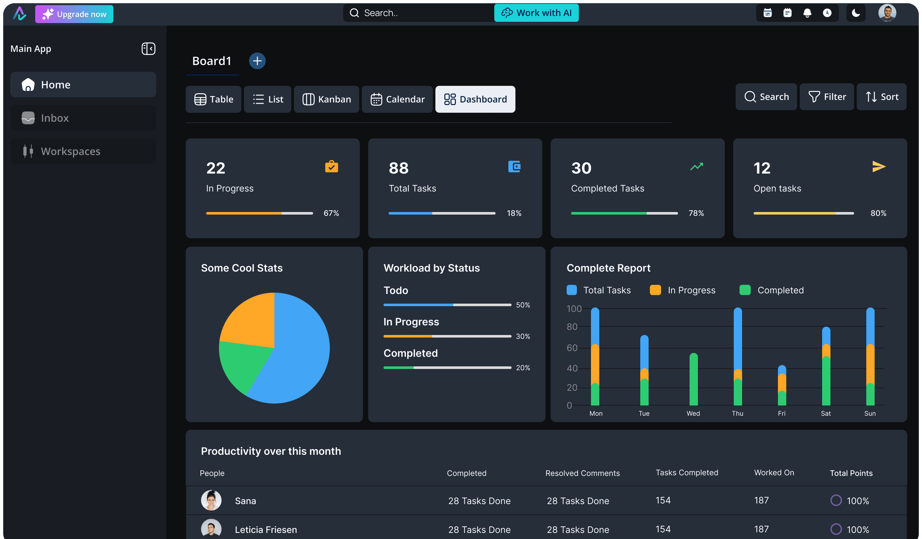Open the Sort options

click(882, 97)
